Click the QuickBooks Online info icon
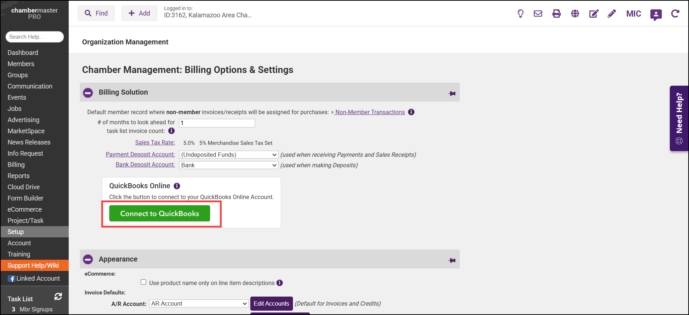This screenshot has height=315, width=689. point(177,186)
